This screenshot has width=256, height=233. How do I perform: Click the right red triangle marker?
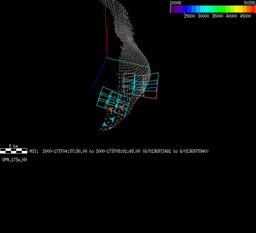(122, 107)
